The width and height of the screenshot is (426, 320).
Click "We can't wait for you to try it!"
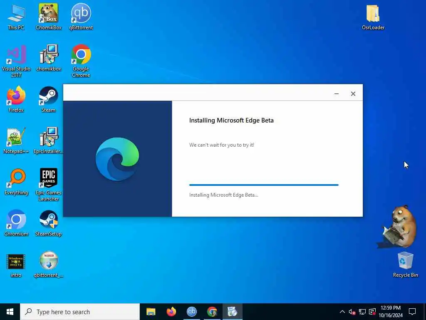click(222, 145)
